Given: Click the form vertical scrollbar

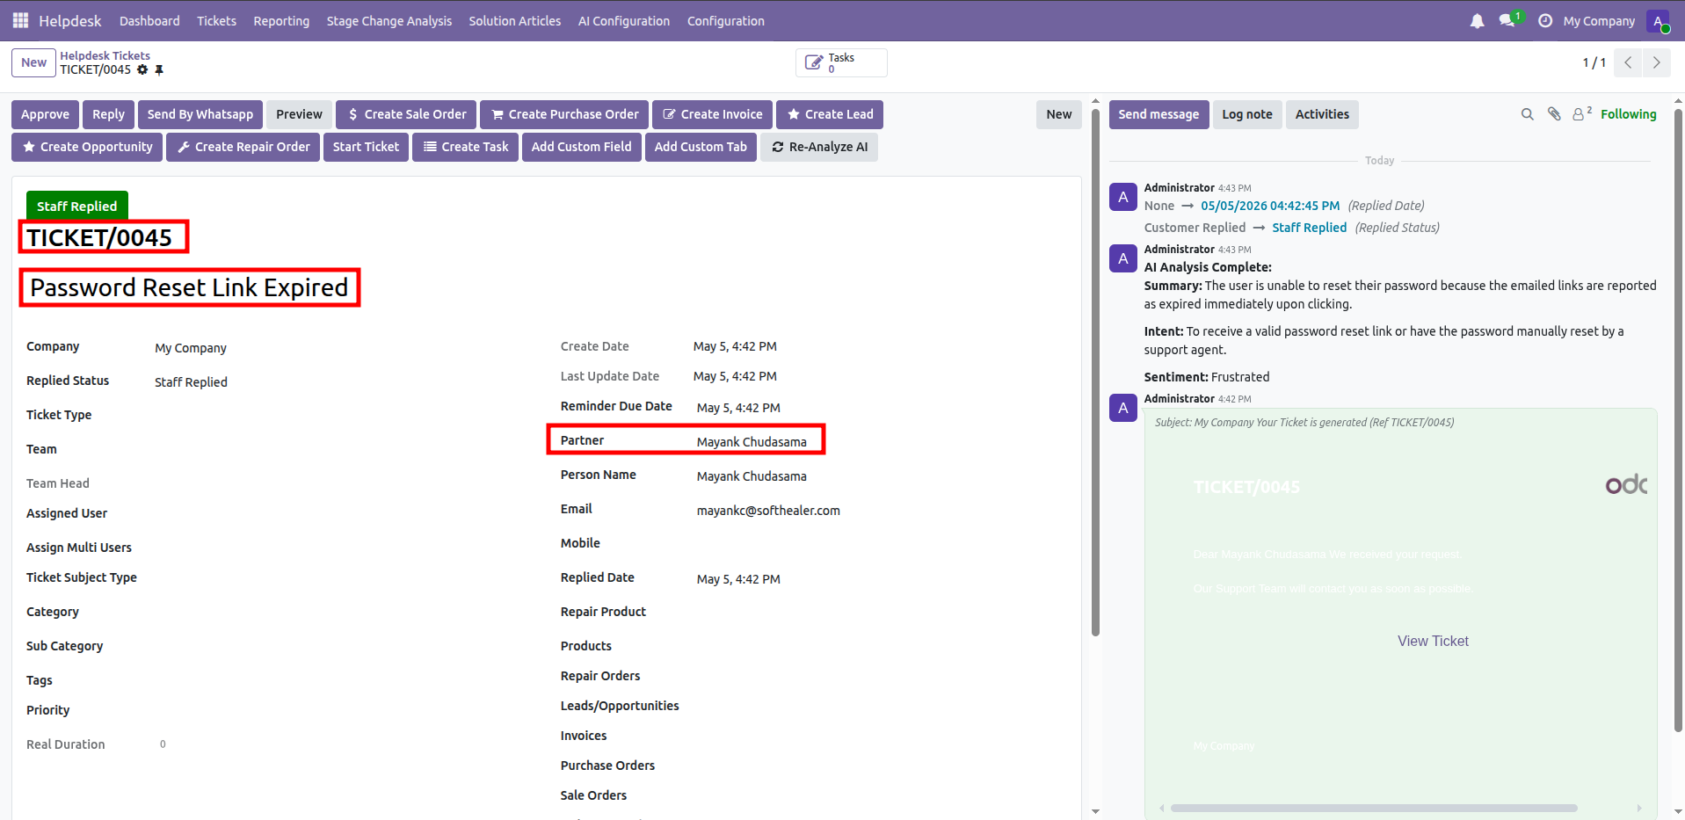Looking at the screenshot, I should click(1095, 372).
